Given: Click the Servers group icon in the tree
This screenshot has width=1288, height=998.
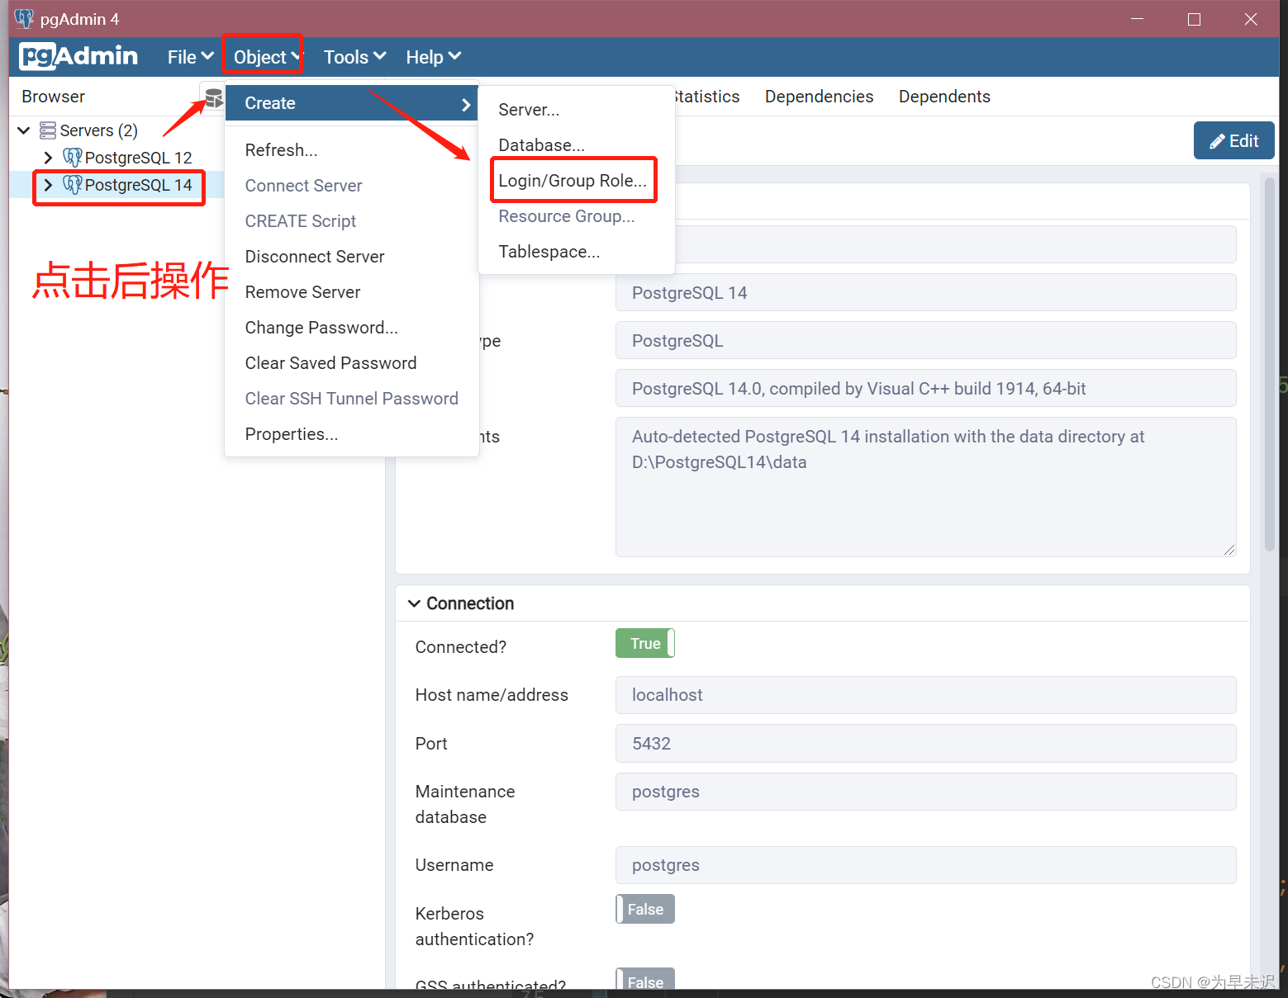Looking at the screenshot, I should [x=48, y=130].
